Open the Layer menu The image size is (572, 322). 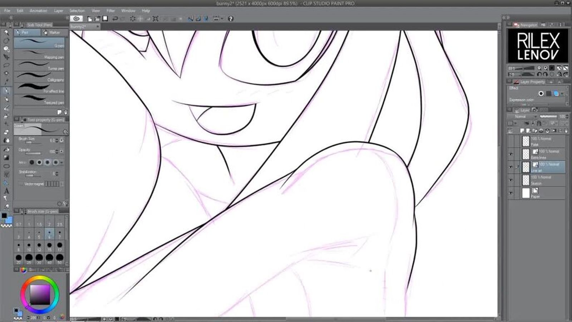pyautogui.click(x=59, y=11)
